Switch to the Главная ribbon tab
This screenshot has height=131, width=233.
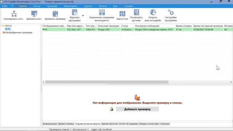click(23, 6)
